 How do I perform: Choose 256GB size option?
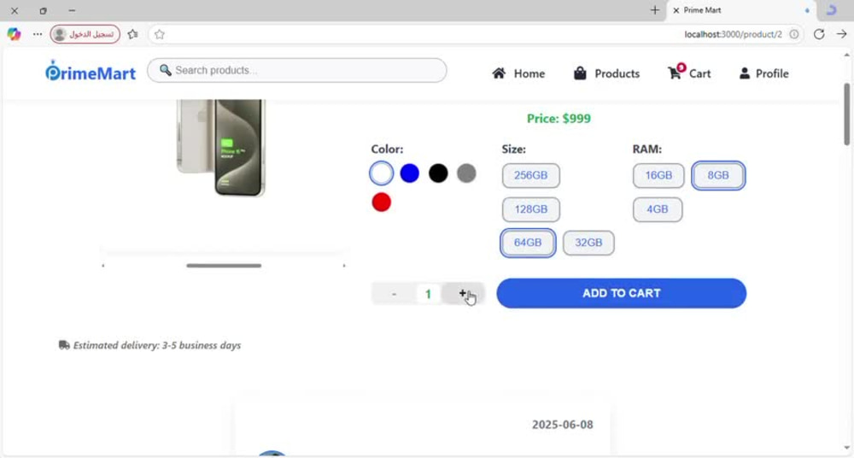tap(531, 175)
